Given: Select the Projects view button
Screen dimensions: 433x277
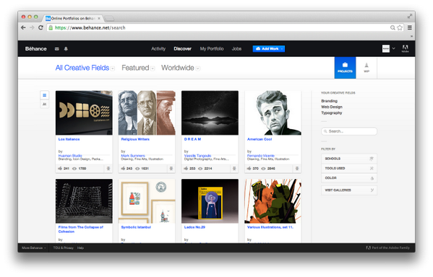Looking at the screenshot, I should coord(345,68).
